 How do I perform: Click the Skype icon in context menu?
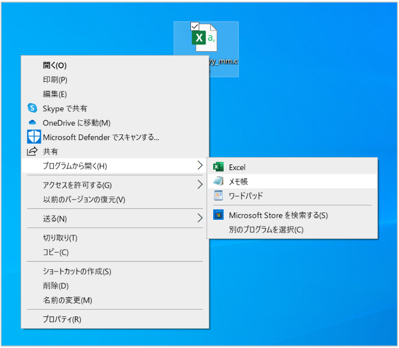[33, 108]
